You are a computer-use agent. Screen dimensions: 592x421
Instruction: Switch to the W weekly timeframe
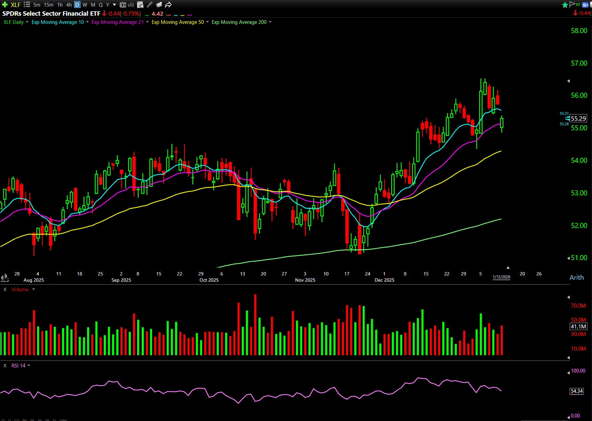(x=85, y=5)
